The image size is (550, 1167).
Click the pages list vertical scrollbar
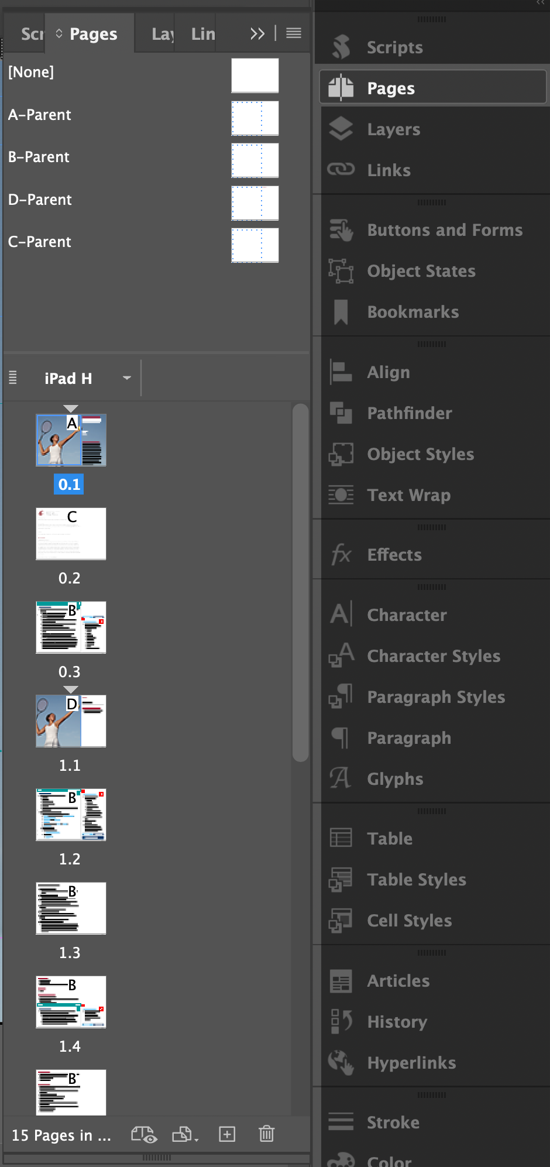click(x=300, y=582)
